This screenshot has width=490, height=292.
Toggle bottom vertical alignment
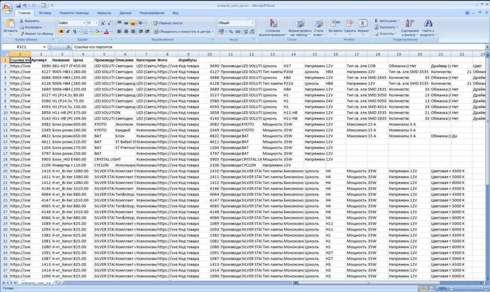133,23
